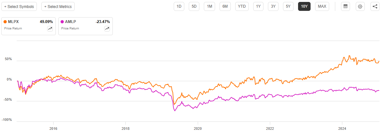This screenshot has height=133, width=383.
Task: Open the data table view icon
Action: click(345, 6)
